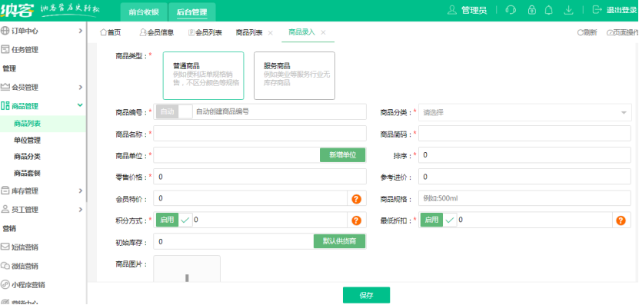Open the 会员列表 tab
The width and height of the screenshot is (639, 305).
tap(205, 32)
